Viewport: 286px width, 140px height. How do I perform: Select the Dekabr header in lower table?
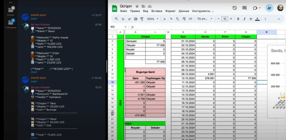pyautogui.click(x=155, y=128)
